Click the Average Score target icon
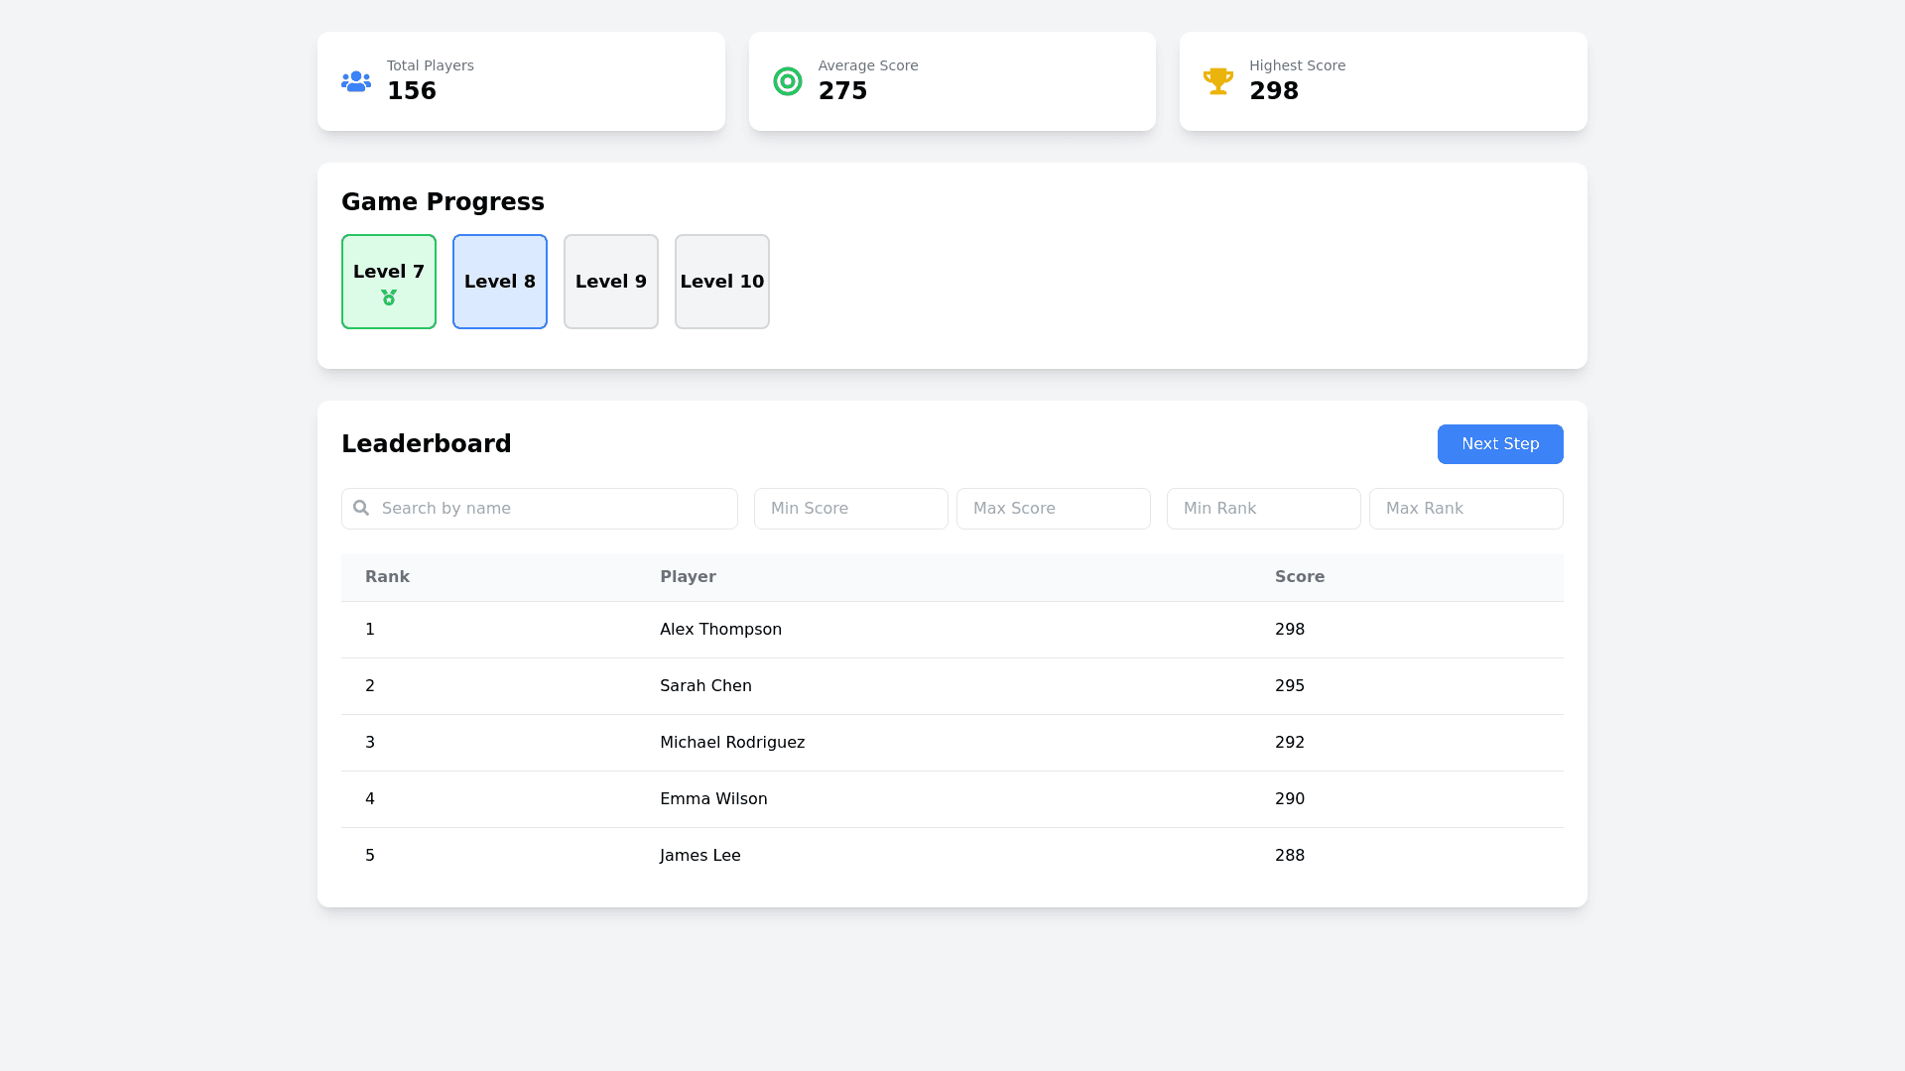The width and height of the screenshot is (1905, 1071). tap(787, 81)
